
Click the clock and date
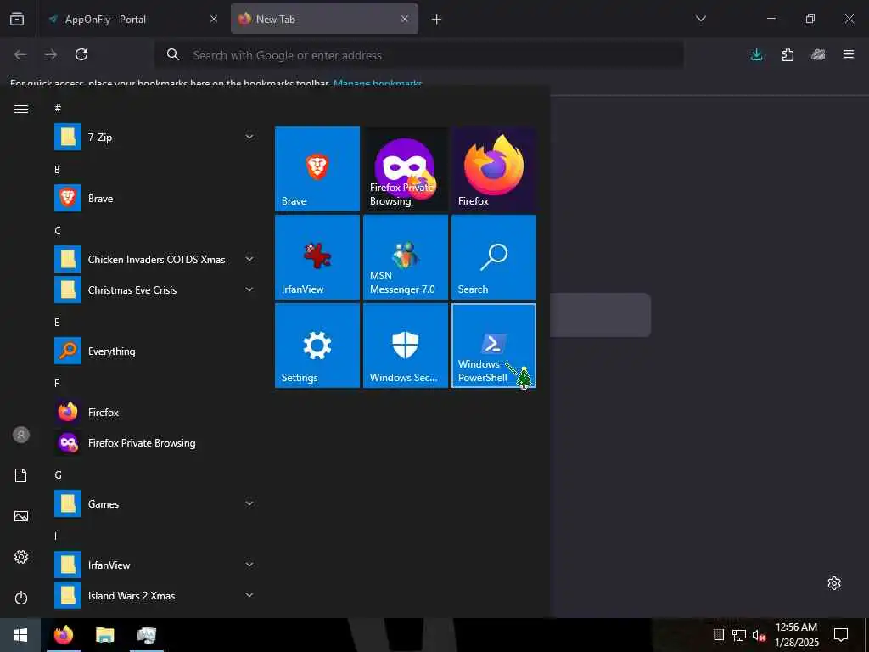coord(796,635)
